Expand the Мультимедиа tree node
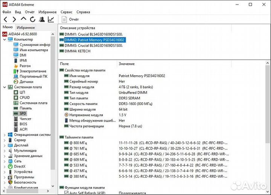This screenshot has width=271, height=195. pos(5,150)
